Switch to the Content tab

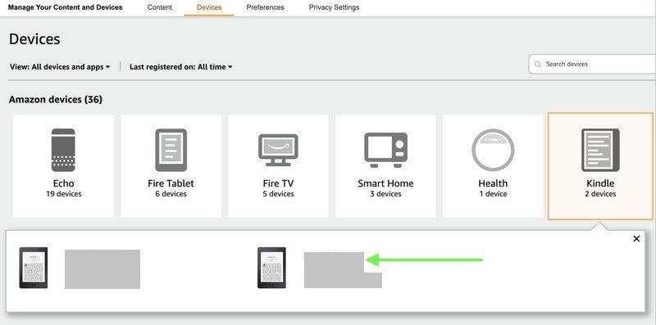[159, 7]
